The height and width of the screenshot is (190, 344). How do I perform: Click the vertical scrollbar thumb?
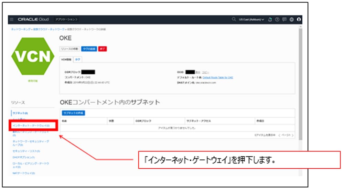(x=300, y=84)
